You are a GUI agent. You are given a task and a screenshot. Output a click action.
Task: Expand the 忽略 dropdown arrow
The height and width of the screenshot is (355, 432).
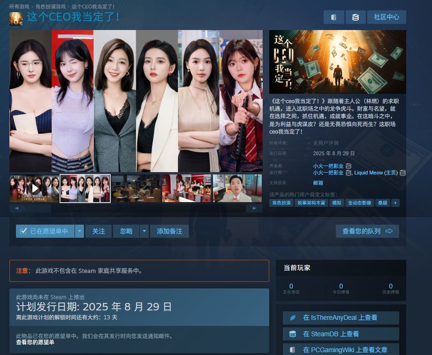tap(144, 231)
